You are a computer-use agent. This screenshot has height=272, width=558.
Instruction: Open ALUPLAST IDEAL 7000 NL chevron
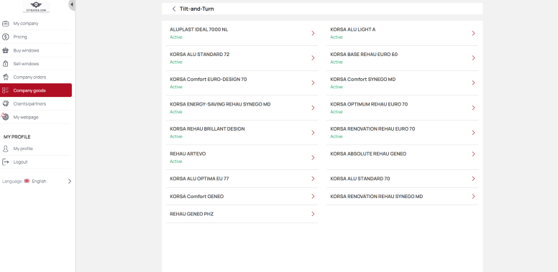[x=314, y=33]
